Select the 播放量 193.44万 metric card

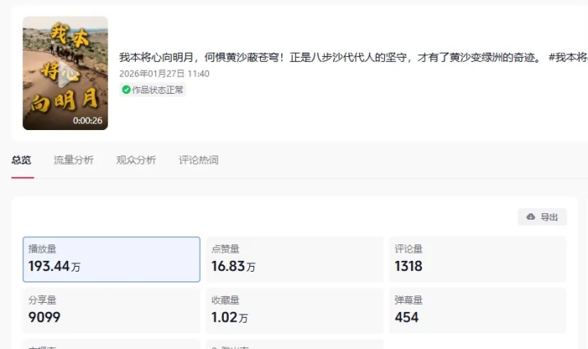111,259
